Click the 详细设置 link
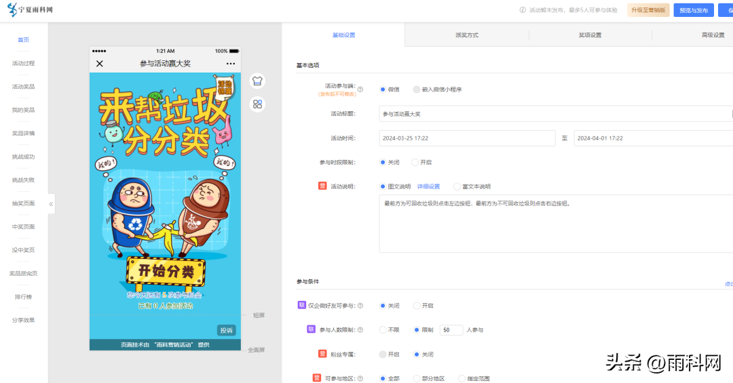Screen dimensions: 733x383 click(x=428, y=186)
